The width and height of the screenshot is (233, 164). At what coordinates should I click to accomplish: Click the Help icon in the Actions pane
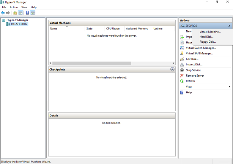(182, 93)
